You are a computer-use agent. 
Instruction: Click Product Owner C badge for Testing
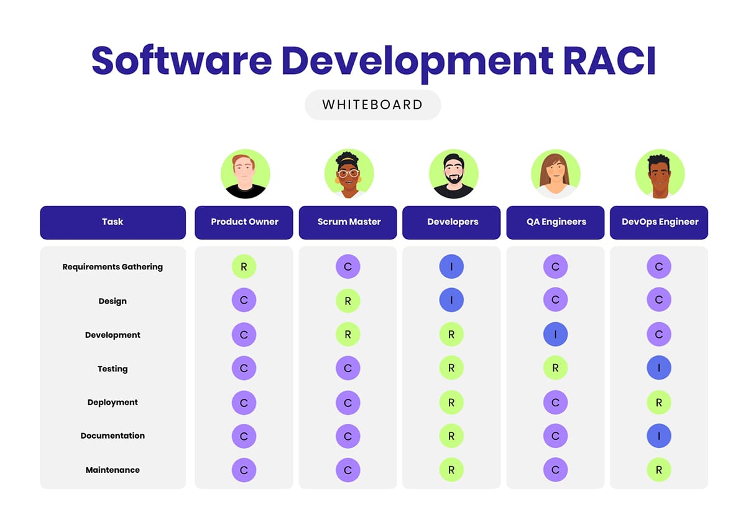[244, 368]
